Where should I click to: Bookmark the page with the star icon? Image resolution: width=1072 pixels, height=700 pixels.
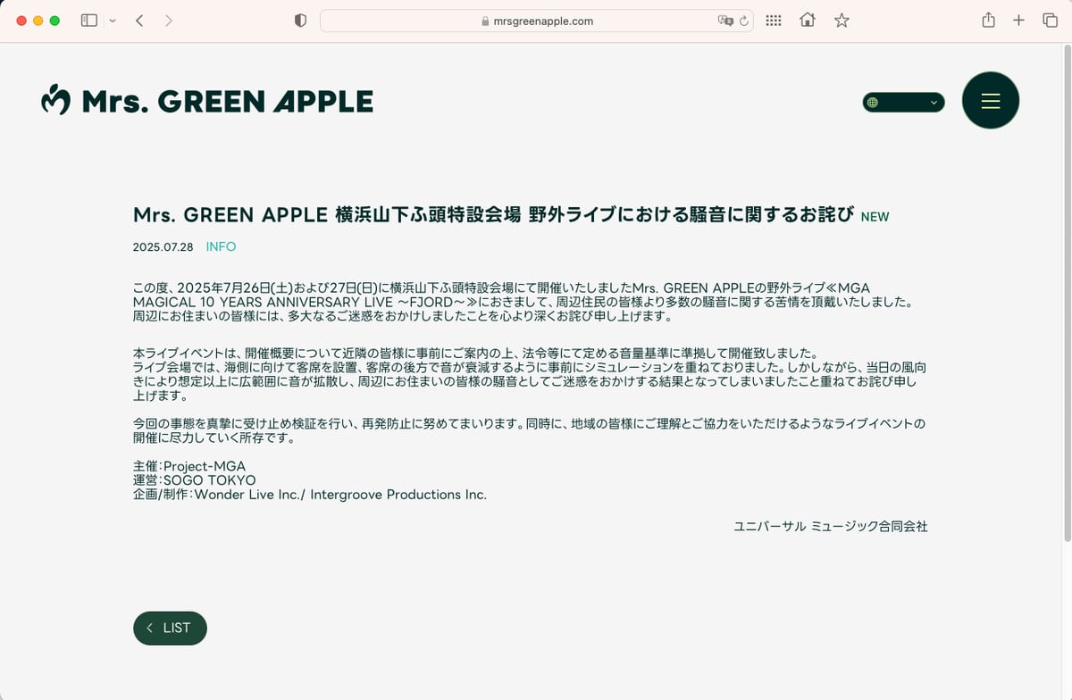click(x=841, y=21)
